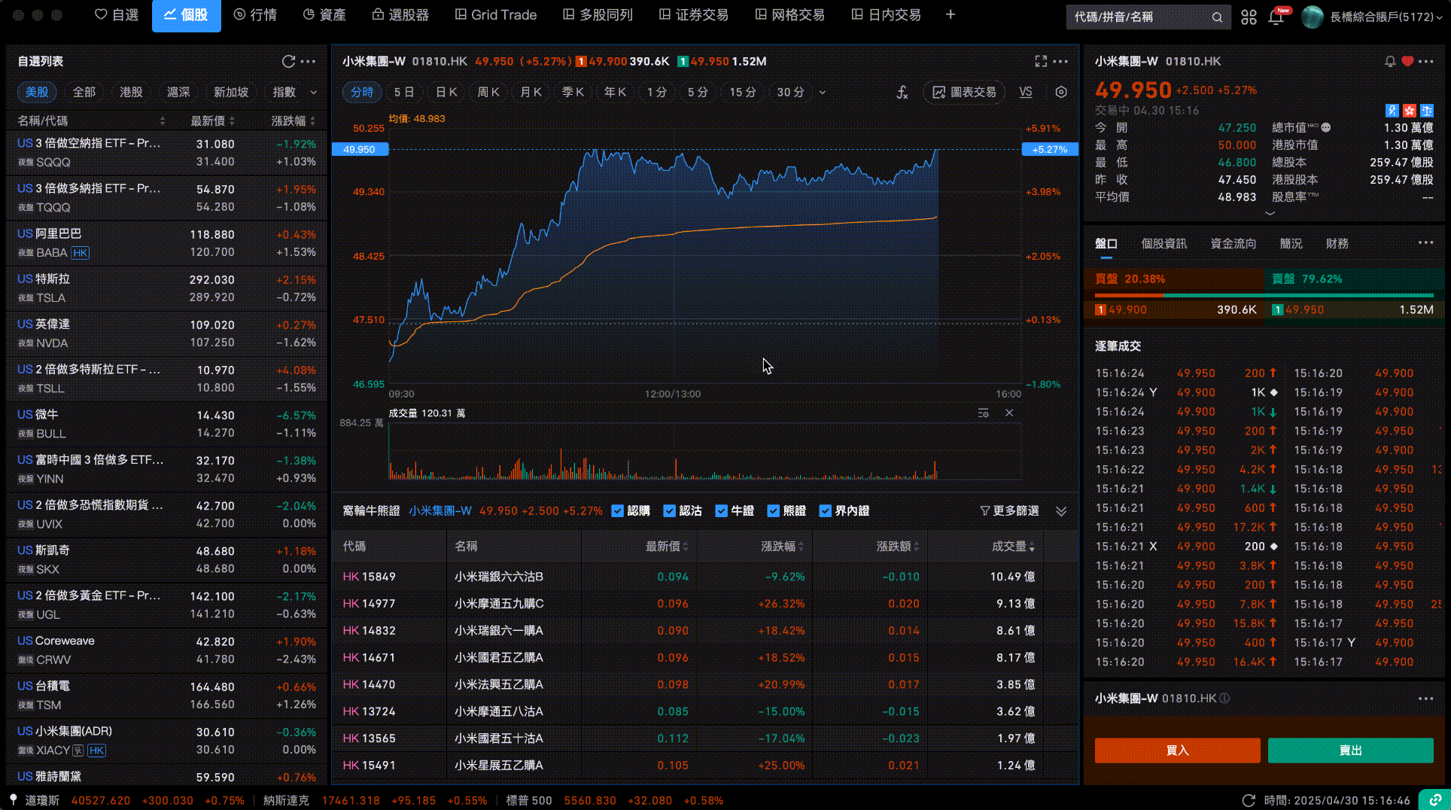Switch chart to 30分 period
The image size is (1451, 810).
790,92
